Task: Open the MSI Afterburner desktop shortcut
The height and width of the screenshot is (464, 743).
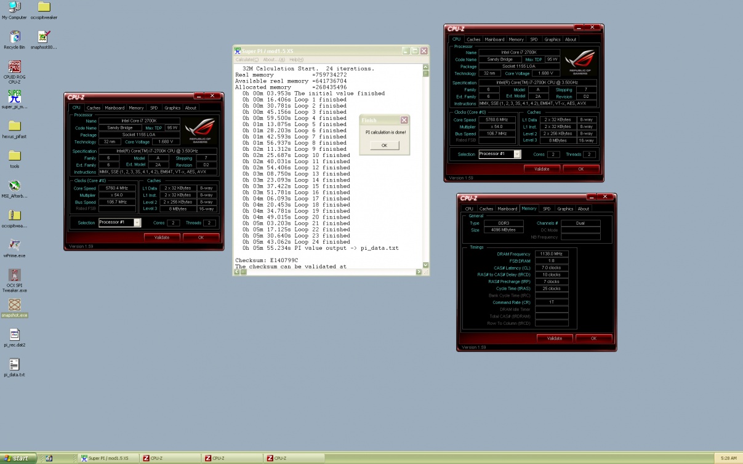Action: point(14,186)
